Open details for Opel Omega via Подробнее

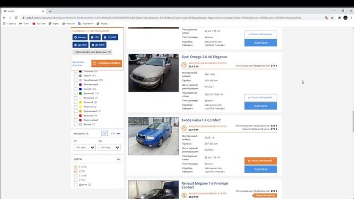(x=261, y=106)
